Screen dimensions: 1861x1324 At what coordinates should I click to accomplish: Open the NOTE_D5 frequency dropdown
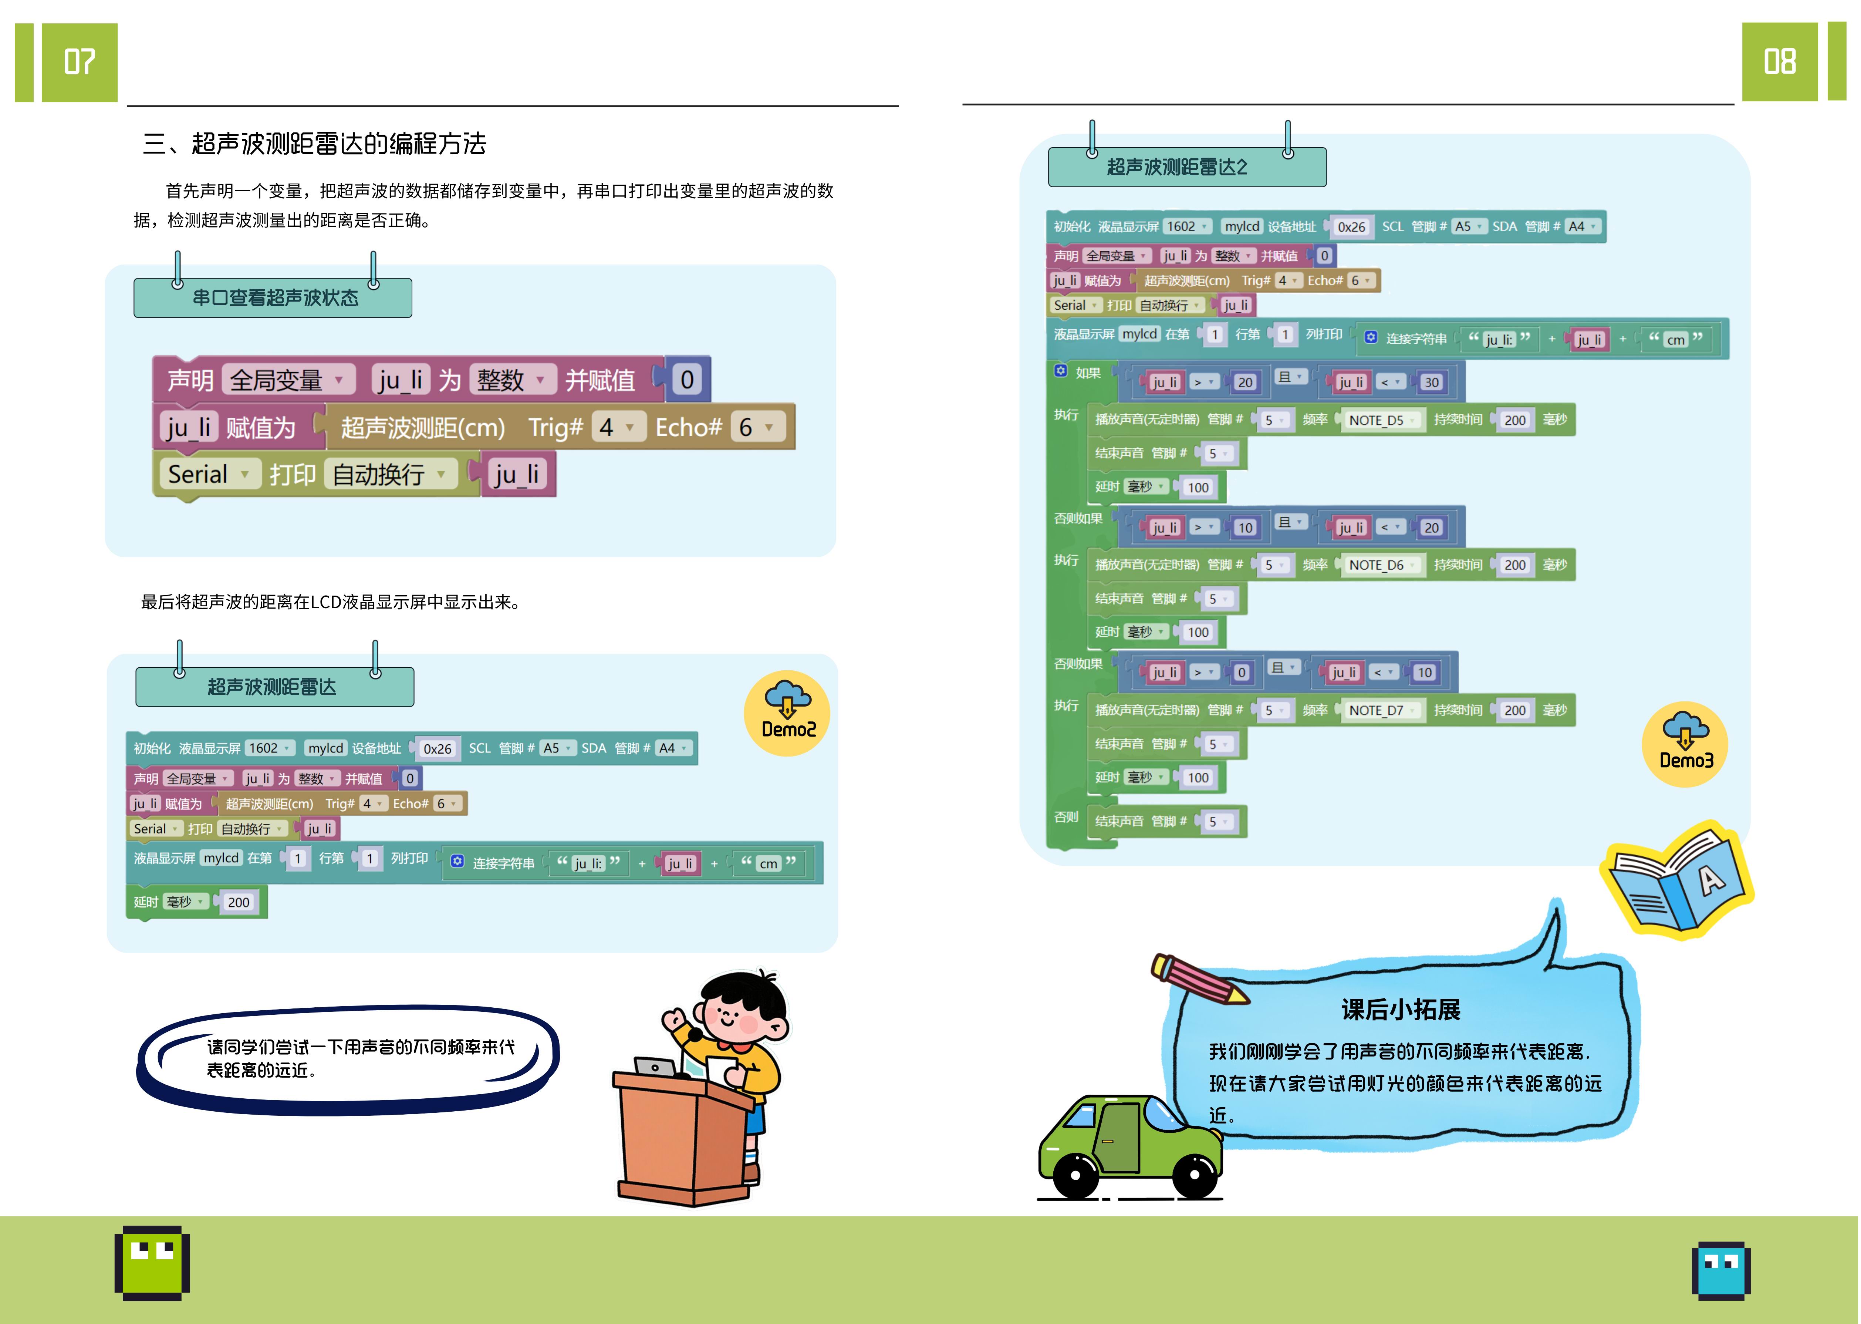pos(1383,420)
